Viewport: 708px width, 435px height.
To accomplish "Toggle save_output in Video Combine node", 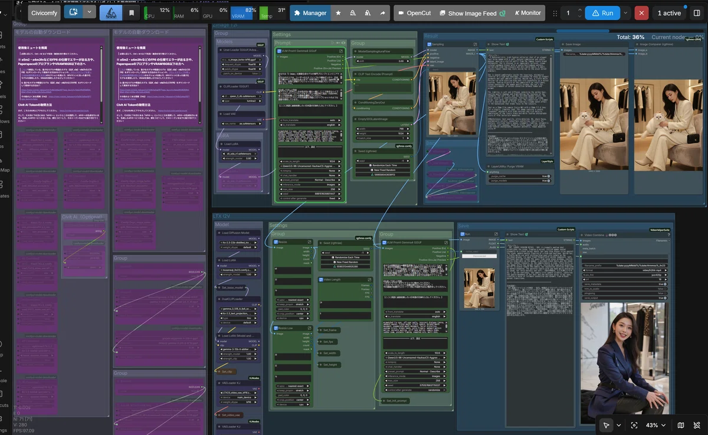I will (x=624, y=297).
